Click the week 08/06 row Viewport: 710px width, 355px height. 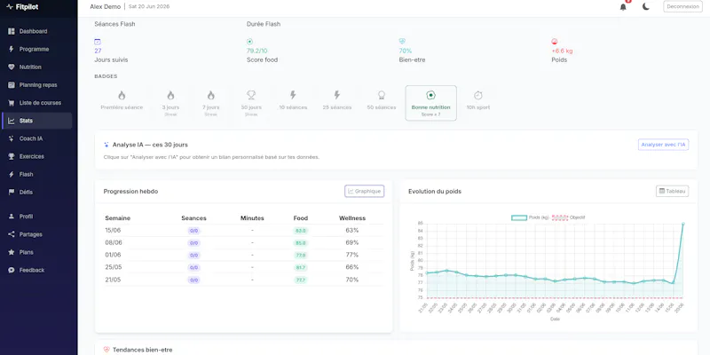(243, 242)
